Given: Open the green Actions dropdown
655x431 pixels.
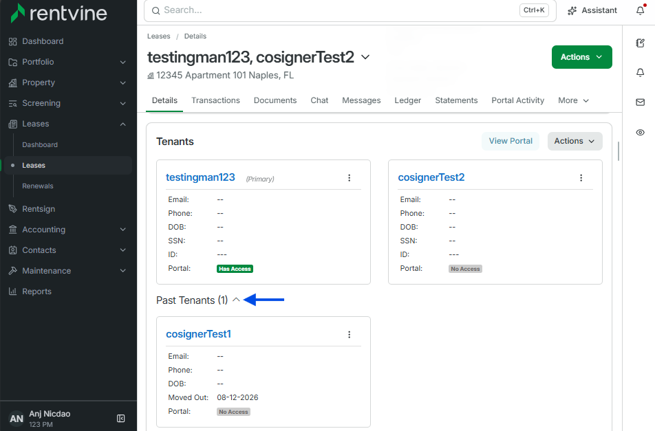Looking at the screenshot, I should point(582,57).
